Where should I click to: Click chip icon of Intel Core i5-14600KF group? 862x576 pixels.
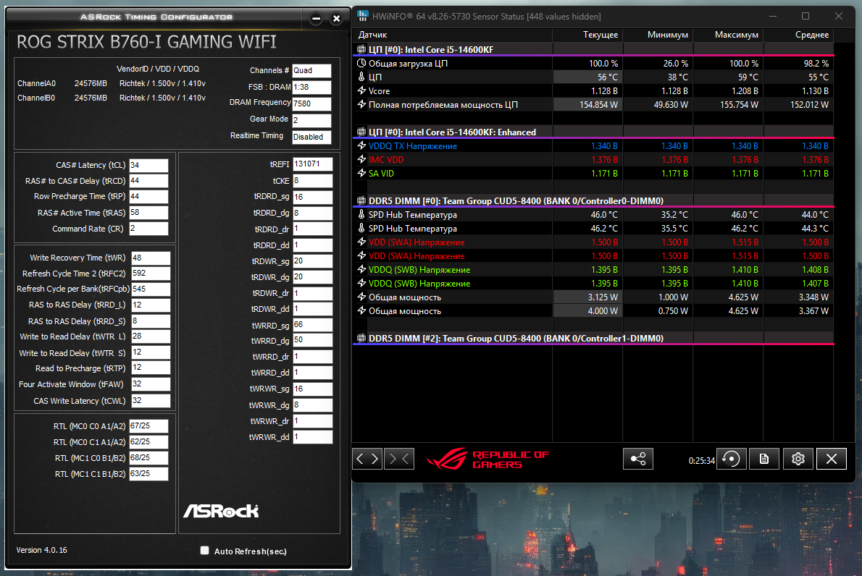[x=361, y=49]
